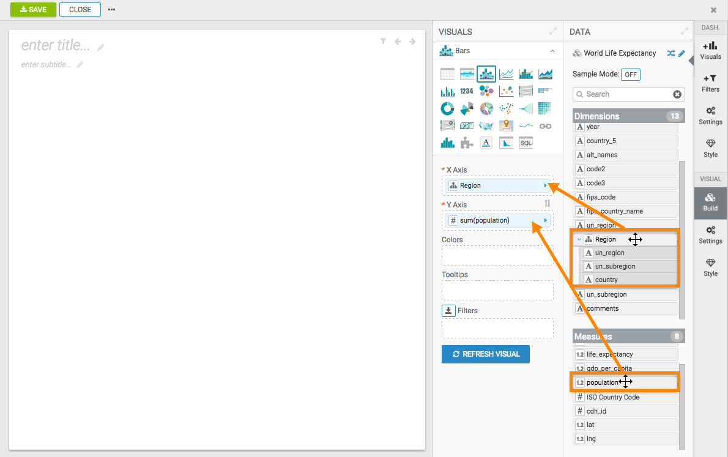Screen dimensions: 728x457
Task: Collapse the Bars visual type selector
Action: (x=552, y=51)
